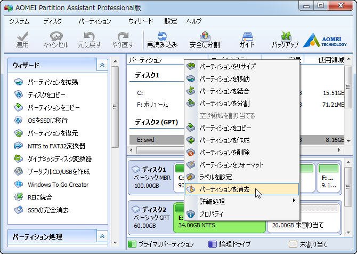Open the ディスク menu
This screenshot has width=357, height=254.
53,21
